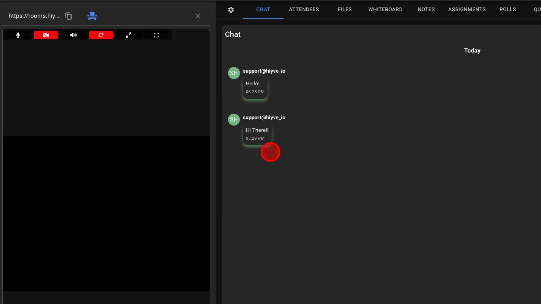
Task: Mute the microphone
Action: pos(18,35)
